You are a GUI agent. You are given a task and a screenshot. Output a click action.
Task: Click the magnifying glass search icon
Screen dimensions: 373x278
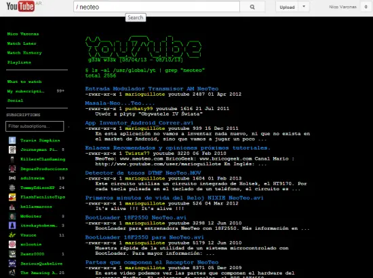pos(252,7)
